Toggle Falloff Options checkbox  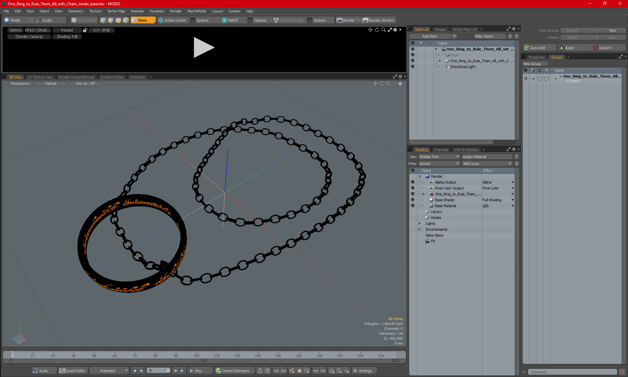[x=250, y=20]
